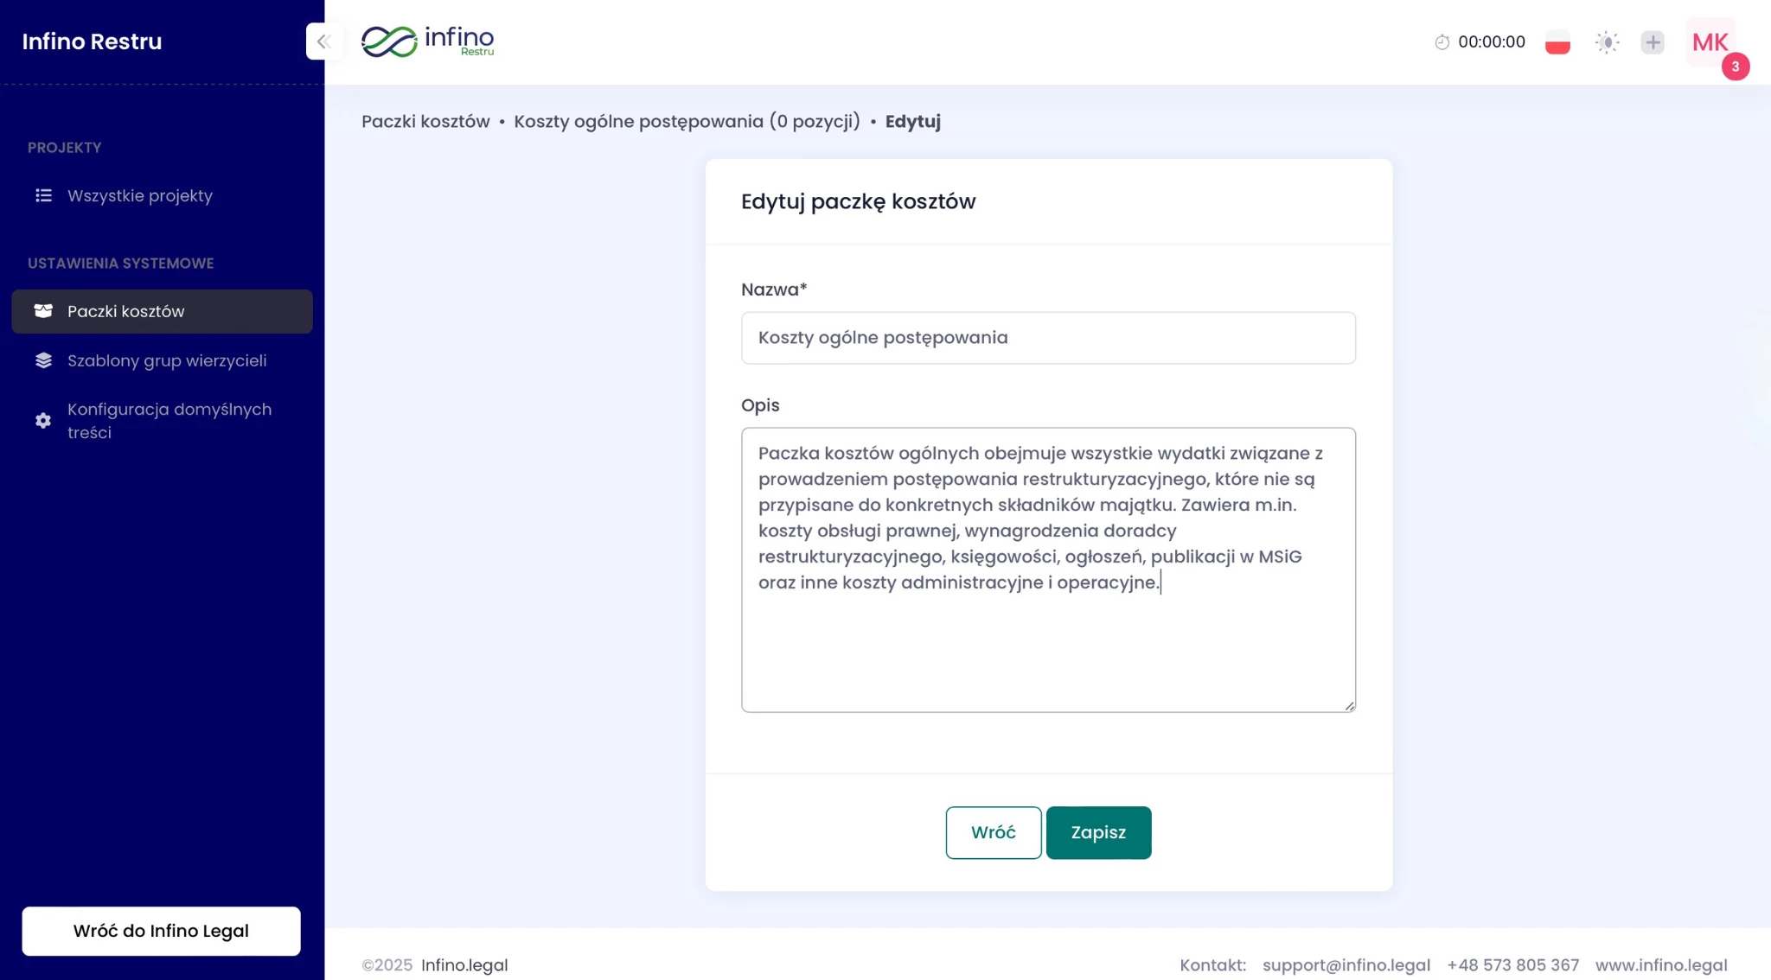Click into the Nazwa input field
The width and height of the screenshot is (1771, 980).
pyautogui.click(x=1047, y=338)
